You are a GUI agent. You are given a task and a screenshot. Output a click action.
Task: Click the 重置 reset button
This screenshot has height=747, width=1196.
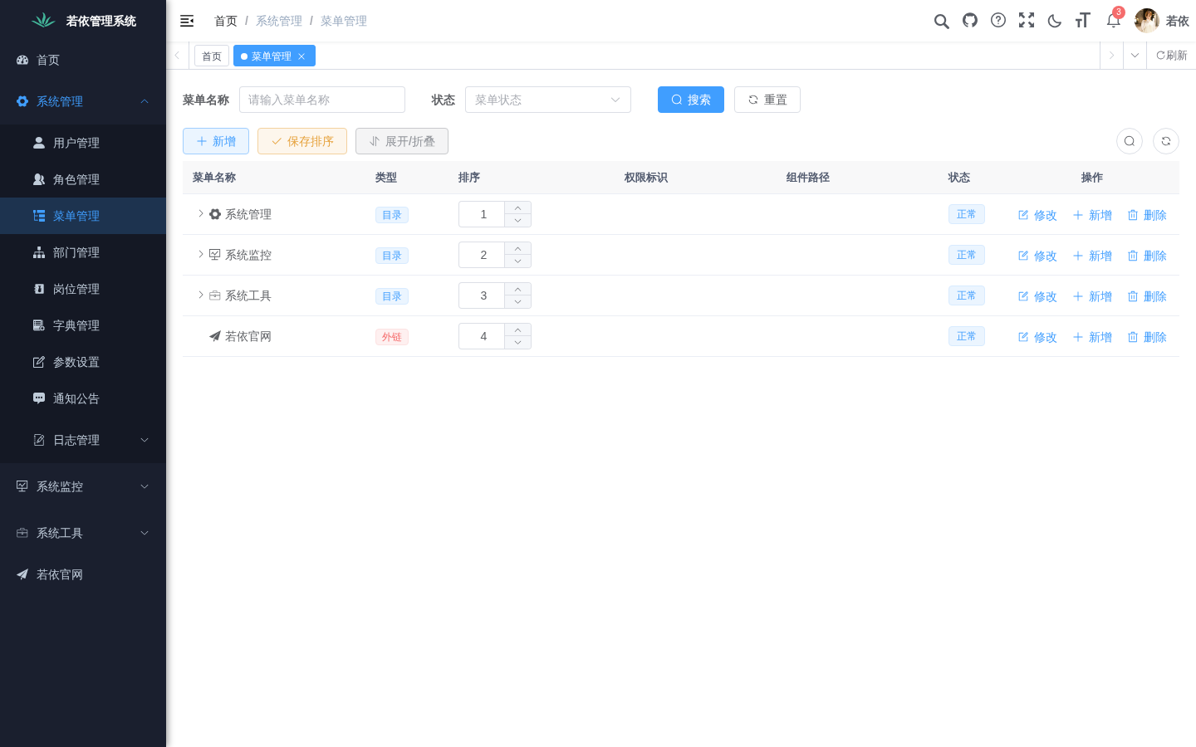point(767,100)
